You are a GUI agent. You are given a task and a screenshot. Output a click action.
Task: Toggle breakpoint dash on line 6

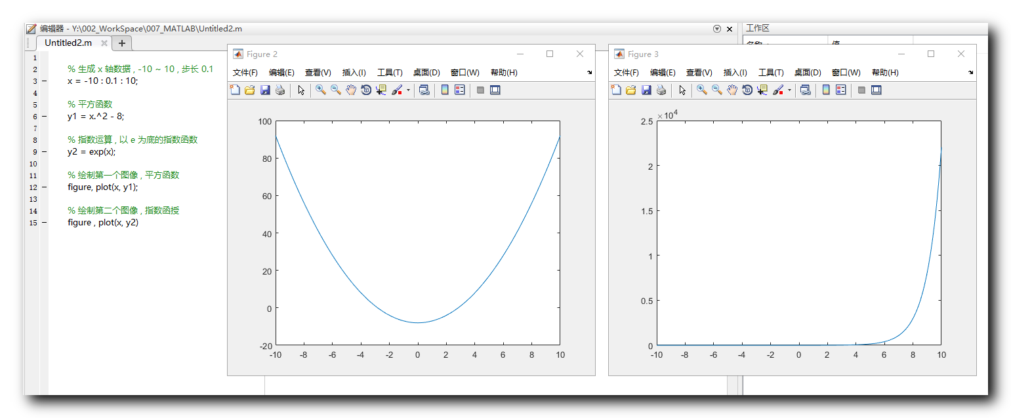tap(44, 117)
